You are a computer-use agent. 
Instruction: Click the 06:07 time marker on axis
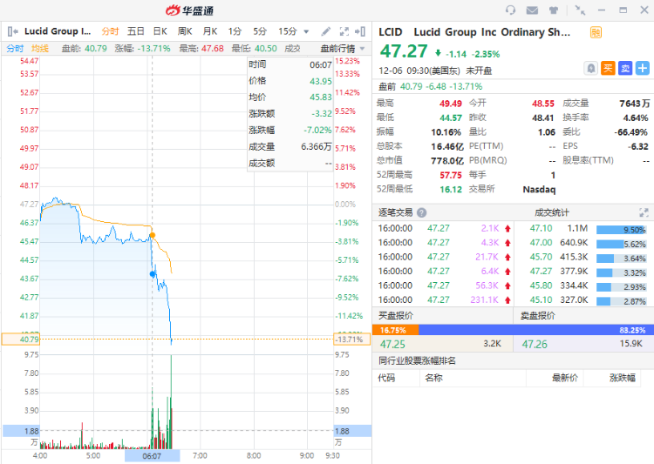(152, 456)
